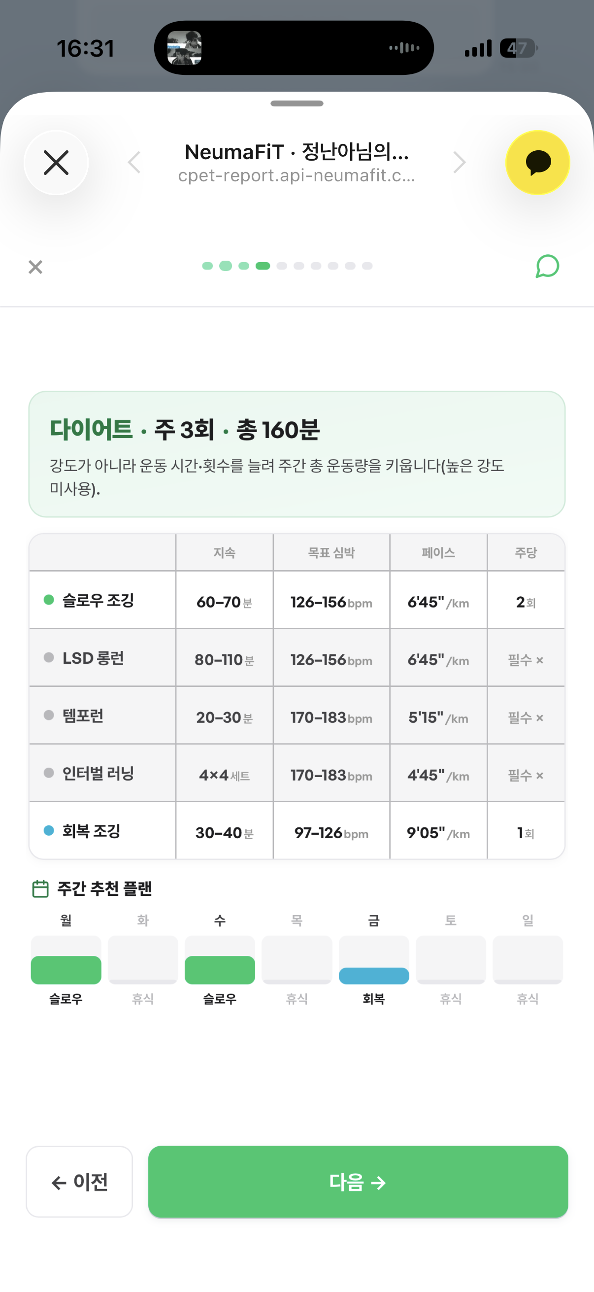Image resolution: width=594 pixels, height=1292 pixels.
Task: Select the 회복 조깅 row
Action: click(x=297, y=831)
